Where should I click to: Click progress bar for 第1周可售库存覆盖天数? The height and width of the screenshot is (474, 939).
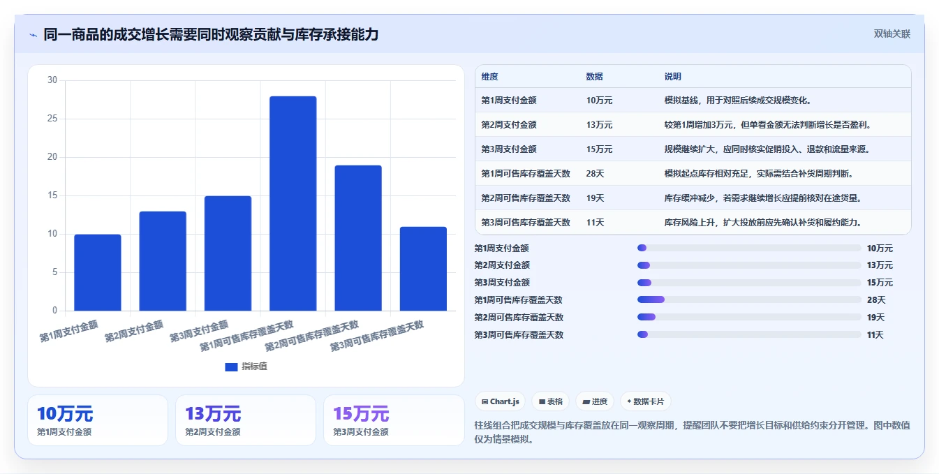click(749, 299)
